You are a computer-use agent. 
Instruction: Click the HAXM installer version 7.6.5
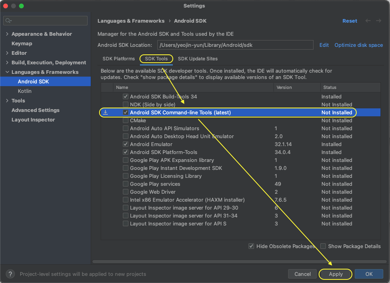(281, 200)
